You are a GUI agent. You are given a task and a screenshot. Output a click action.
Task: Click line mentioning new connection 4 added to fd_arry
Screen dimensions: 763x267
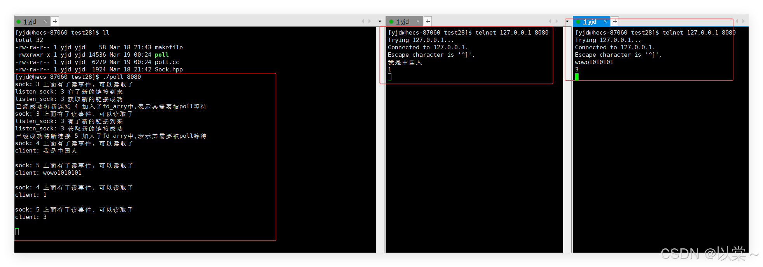point(111,106)
